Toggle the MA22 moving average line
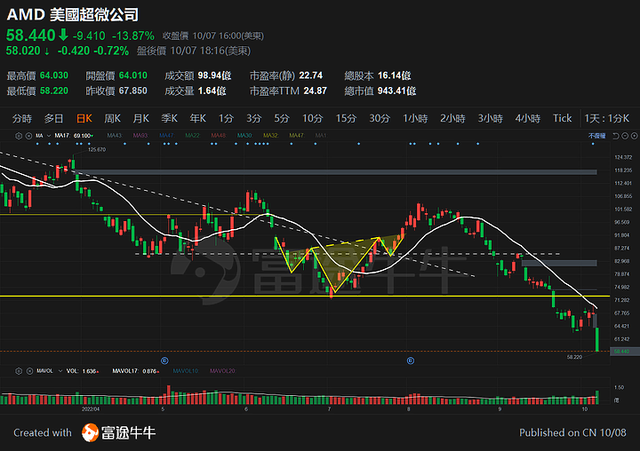This screenshot has width=640, height=451. [x=192, y=135]
